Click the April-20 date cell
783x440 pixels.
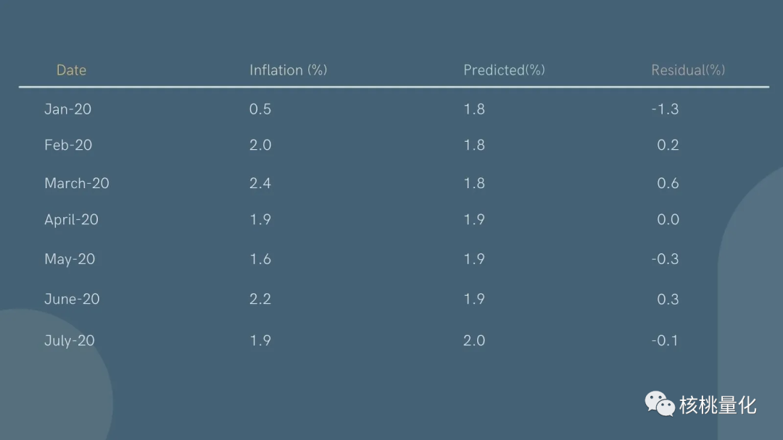[x=71, y=220]
